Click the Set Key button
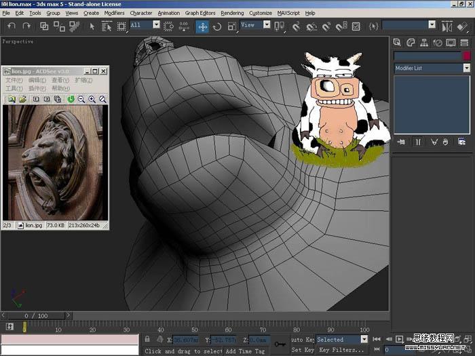 tap(303, 350)
